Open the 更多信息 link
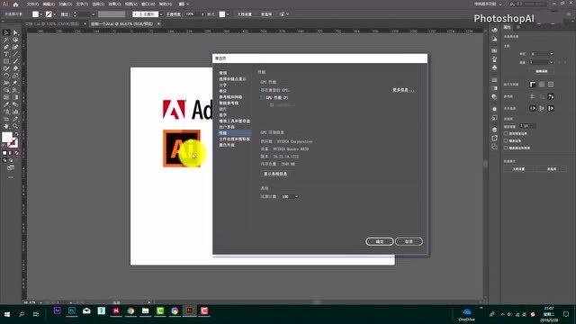576x324 pixels. coord(403,90)
